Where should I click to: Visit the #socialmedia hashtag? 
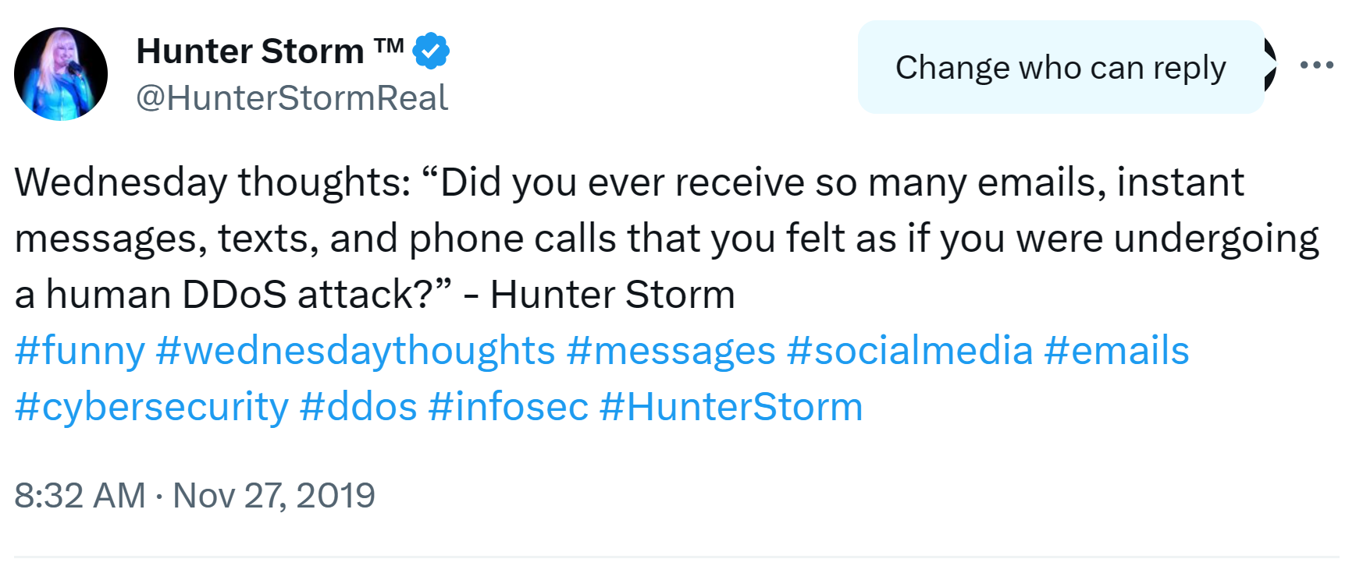[x=909, y=351]
